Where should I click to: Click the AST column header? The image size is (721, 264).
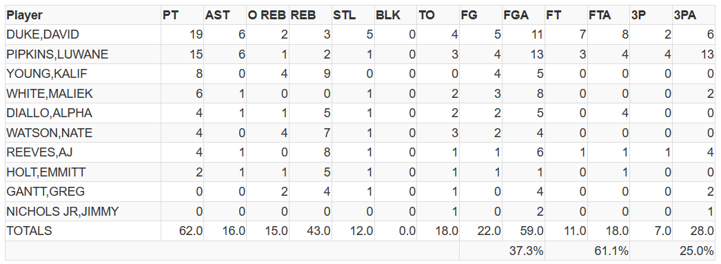pos(217,15)
